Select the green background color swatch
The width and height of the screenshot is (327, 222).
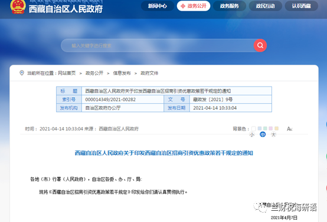[x=265, y=128]
